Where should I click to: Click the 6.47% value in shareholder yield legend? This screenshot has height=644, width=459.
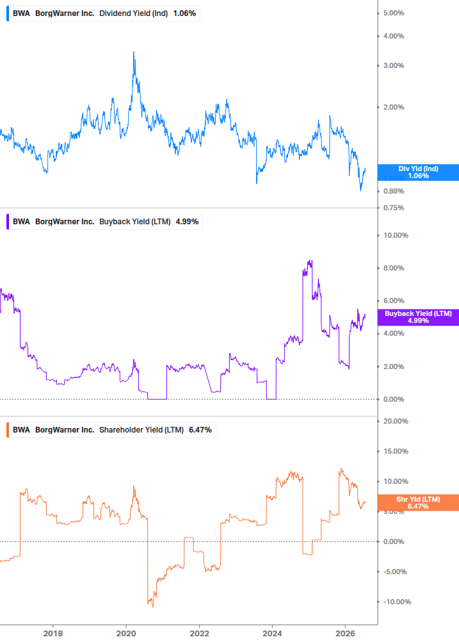tap(200, 429)
